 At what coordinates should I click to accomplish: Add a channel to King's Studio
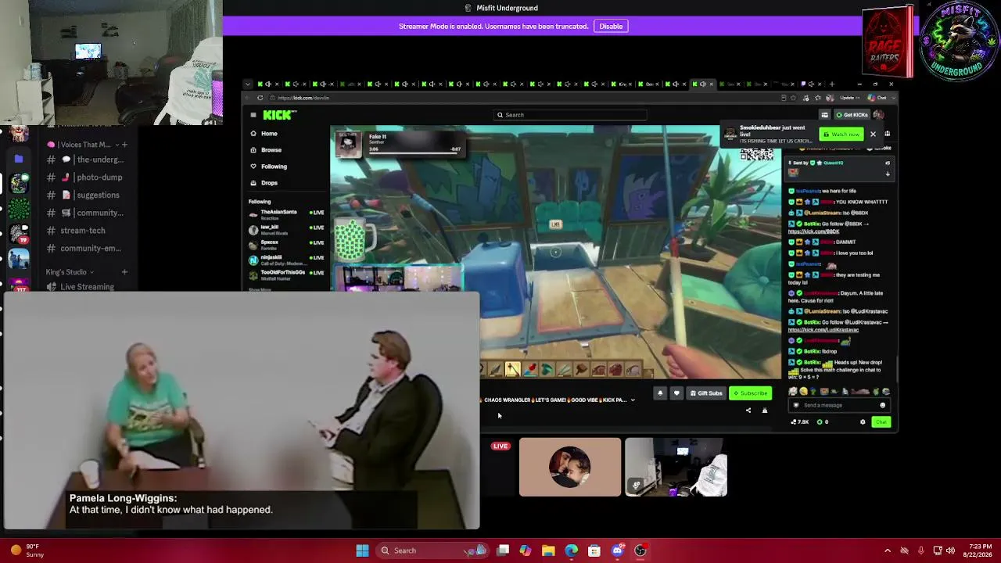coord(124,272)
